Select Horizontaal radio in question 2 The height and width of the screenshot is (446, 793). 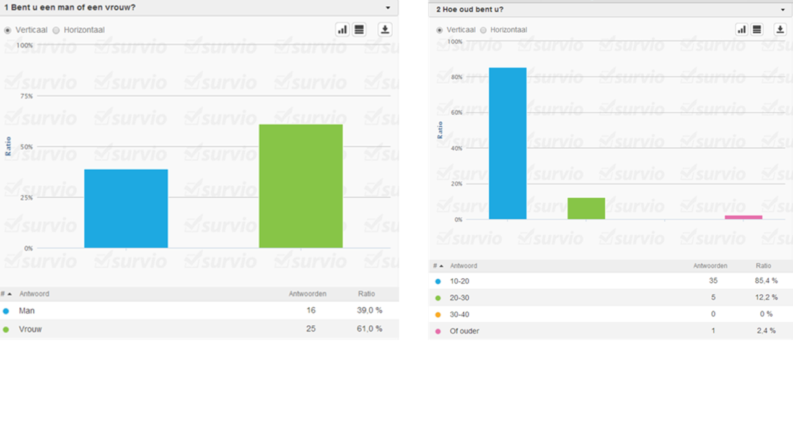click(483, 30)
